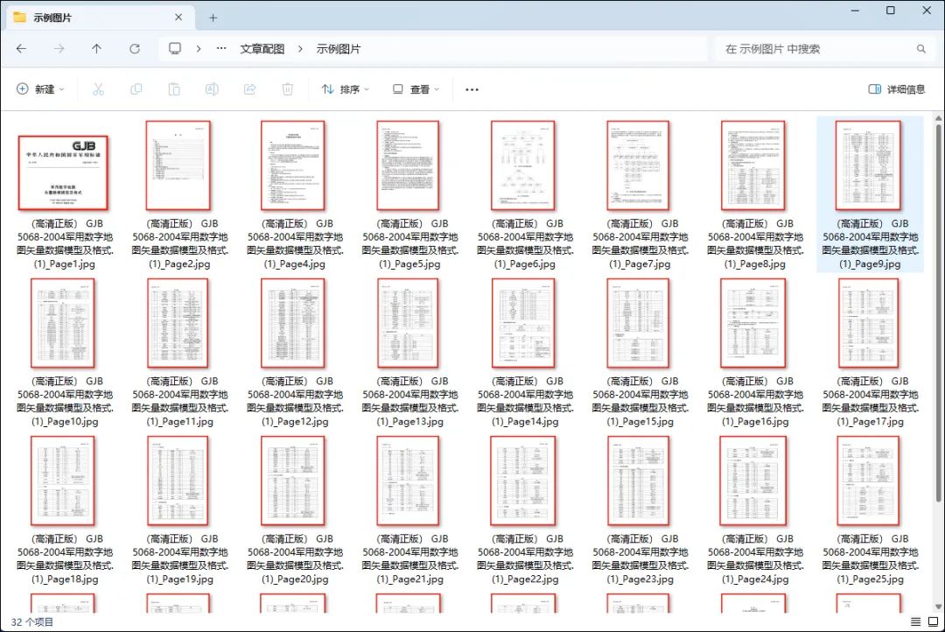Rename the selected file
Image resolution: width=945 pixels, height=632 pixels.
(212, 89)
